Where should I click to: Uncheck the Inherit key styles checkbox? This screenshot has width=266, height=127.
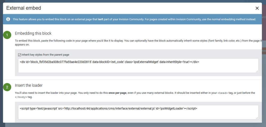pos(19,55)
